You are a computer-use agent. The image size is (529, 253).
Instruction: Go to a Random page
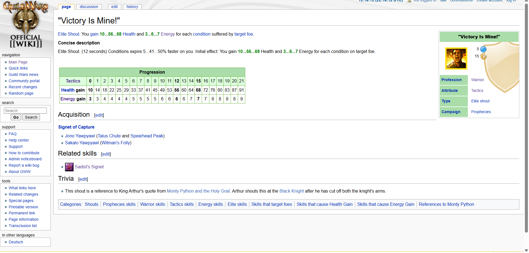click(x=21, y=93)
